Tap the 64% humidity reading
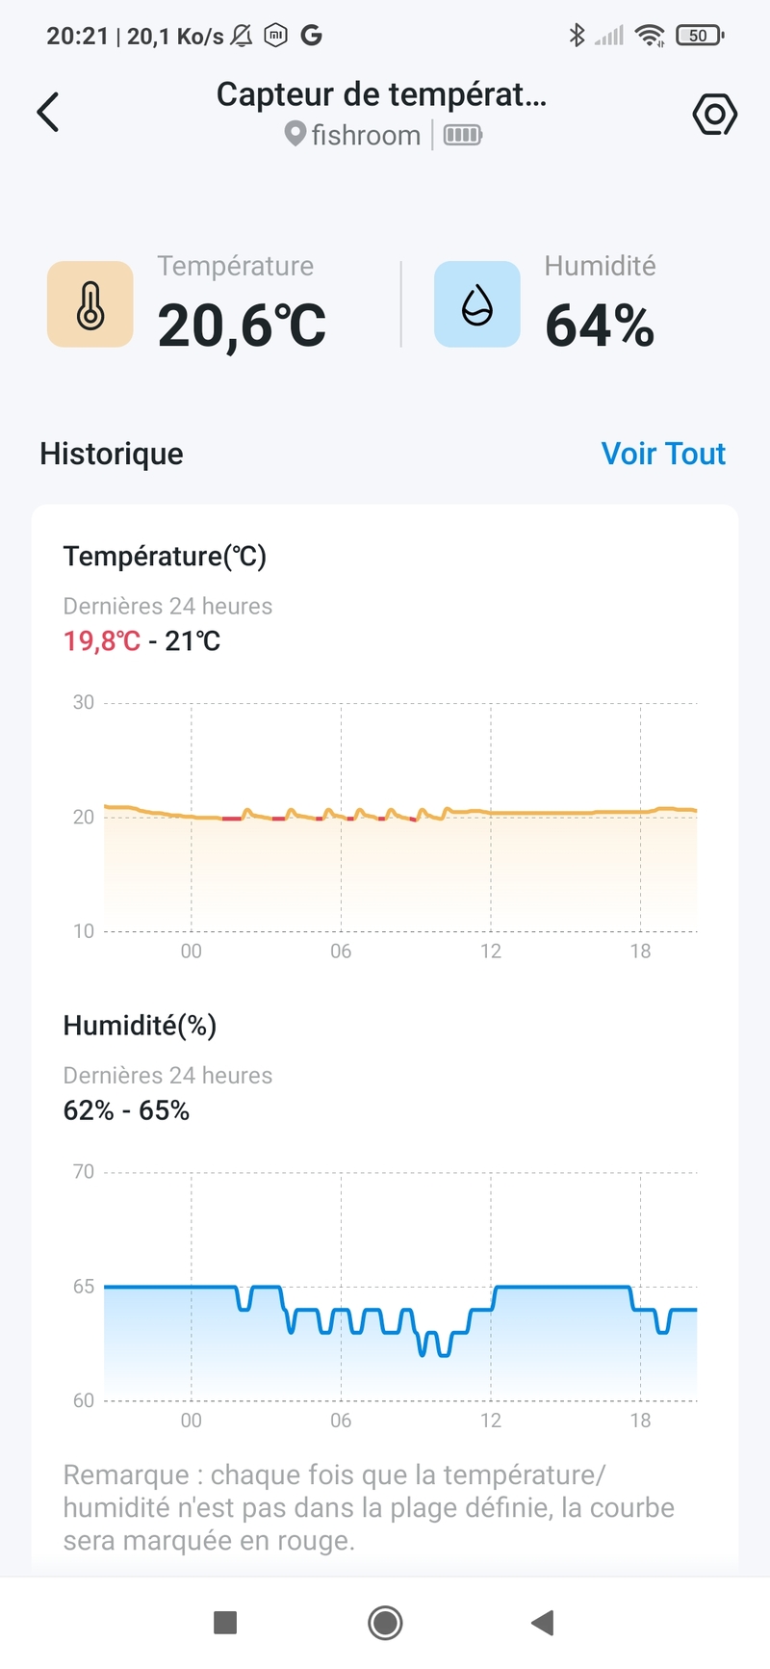Viewport: 770px width, 1669px height. pos(600,326)
